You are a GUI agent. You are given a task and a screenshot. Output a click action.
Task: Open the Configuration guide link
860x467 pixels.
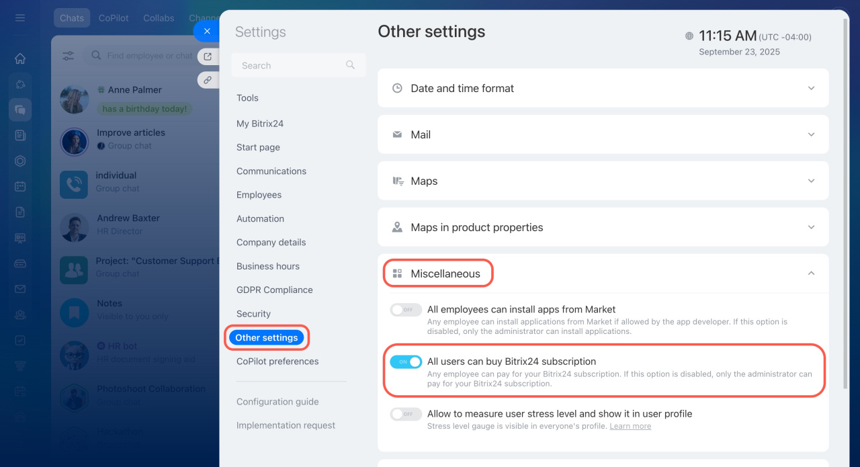(x=277, y=402)
